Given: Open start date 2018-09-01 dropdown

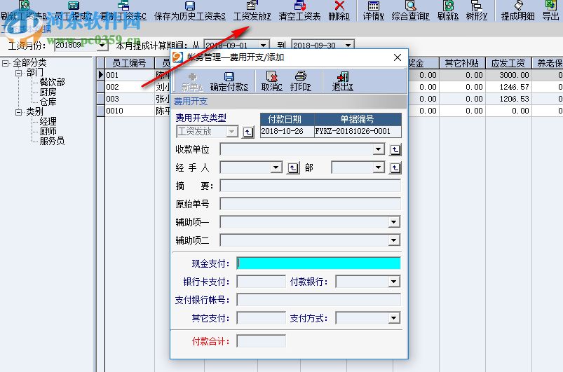Looking at the screenshot, I should (264, 46).
